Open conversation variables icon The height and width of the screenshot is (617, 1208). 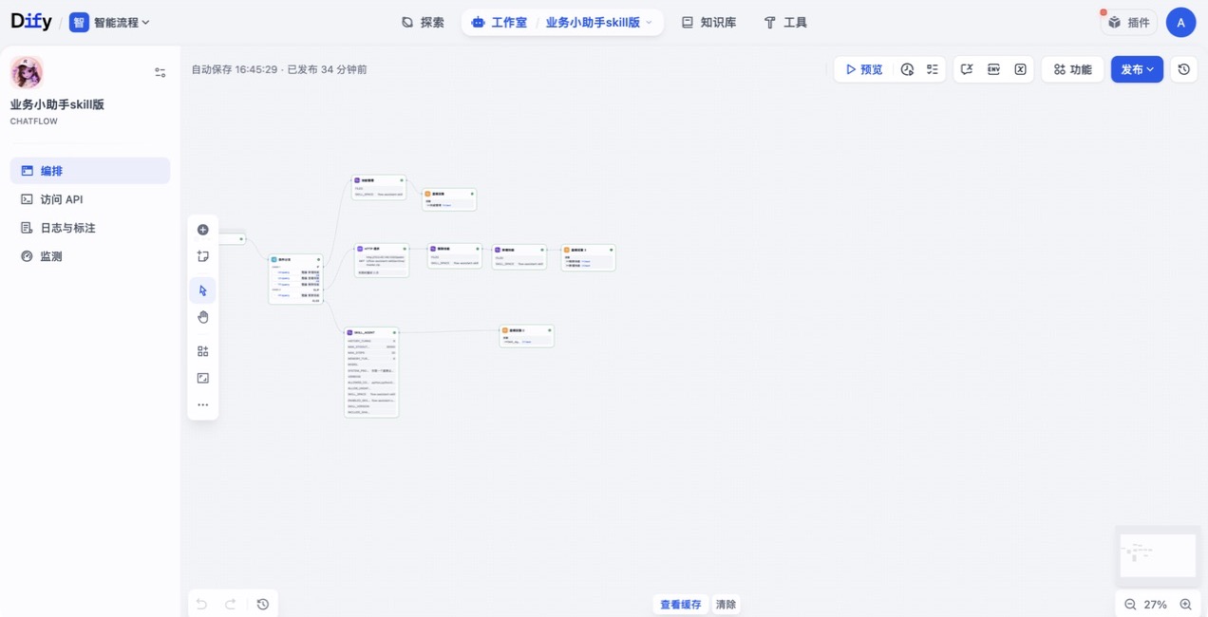(x=967, y=69)
